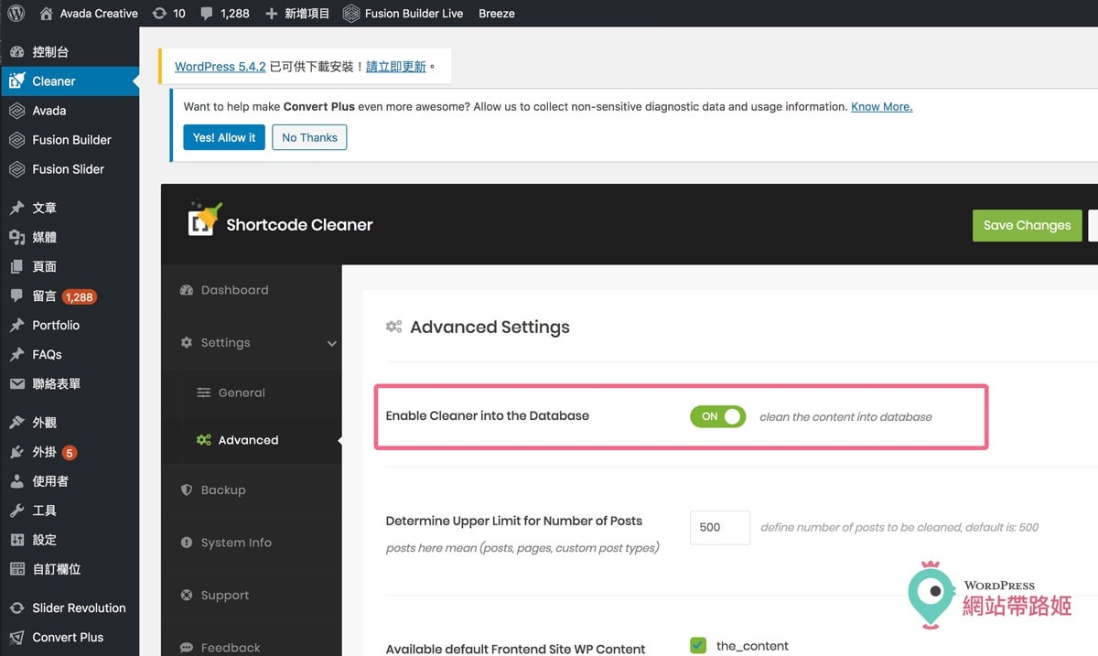Screen dimensions: 1098x656
Task: Click the 使用者 users icon
Action: point(16,481)
